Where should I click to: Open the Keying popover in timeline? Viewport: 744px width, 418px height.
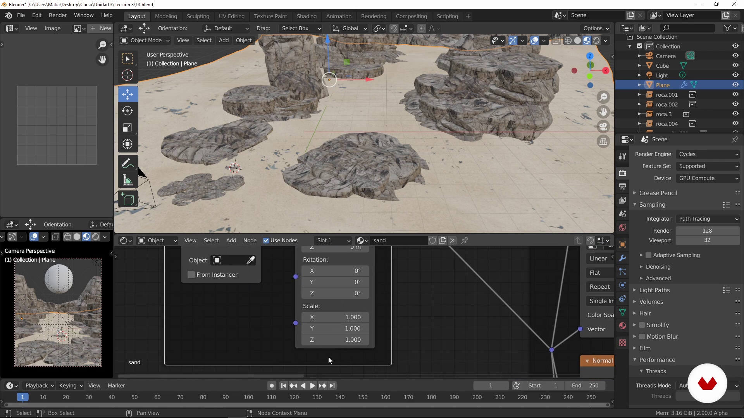[x=71, y=385]
